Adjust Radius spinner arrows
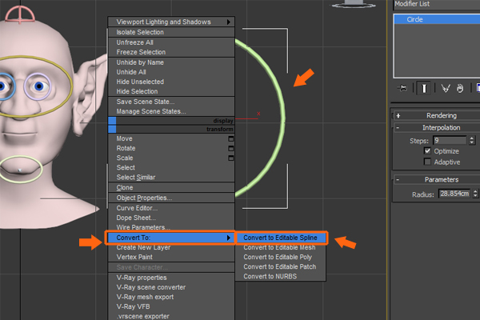 click(475, 194)
